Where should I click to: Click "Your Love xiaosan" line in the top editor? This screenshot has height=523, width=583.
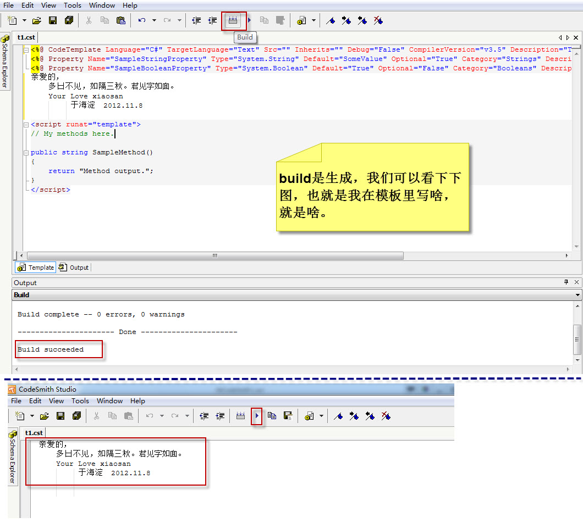point(85,96)
